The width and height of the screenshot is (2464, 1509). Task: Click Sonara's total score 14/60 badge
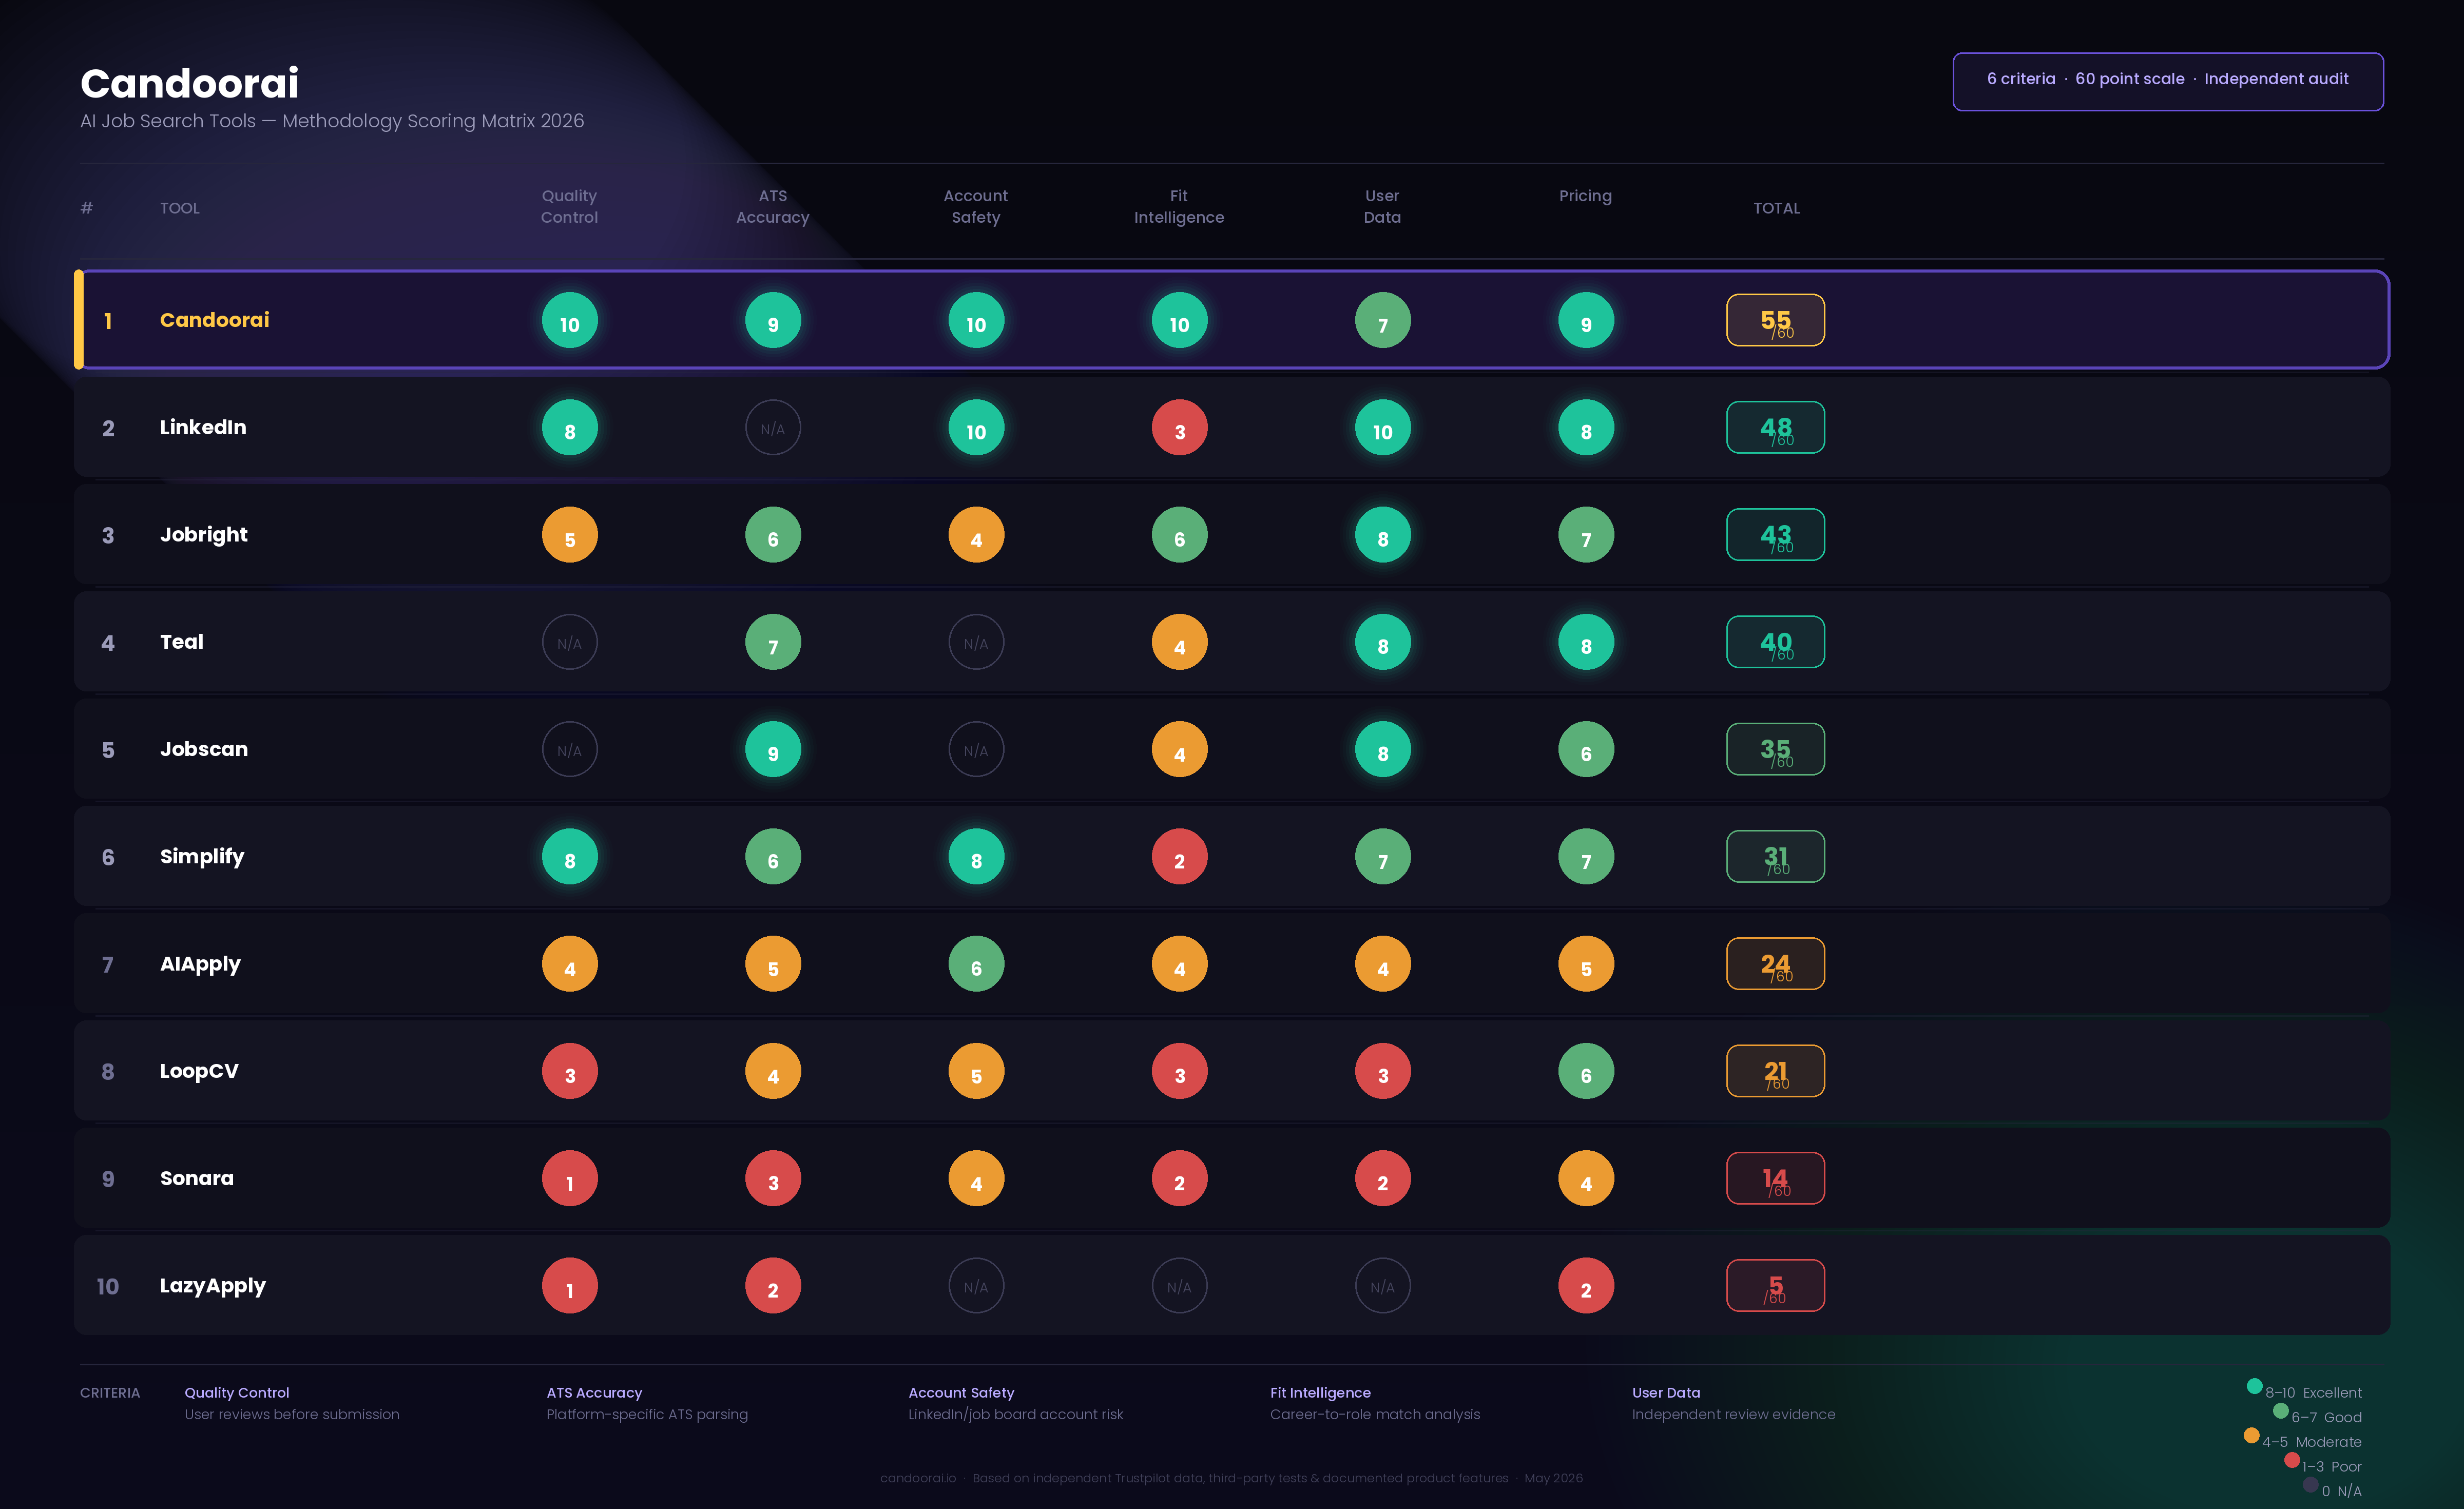[x=1775, y=1179]
